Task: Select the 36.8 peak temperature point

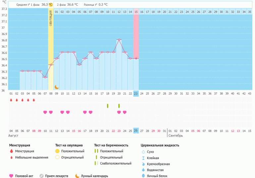Action: tap(119, 40)
